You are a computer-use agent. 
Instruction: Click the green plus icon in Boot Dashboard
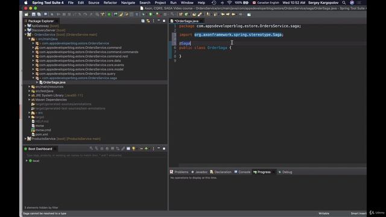(x=146, y=149)
